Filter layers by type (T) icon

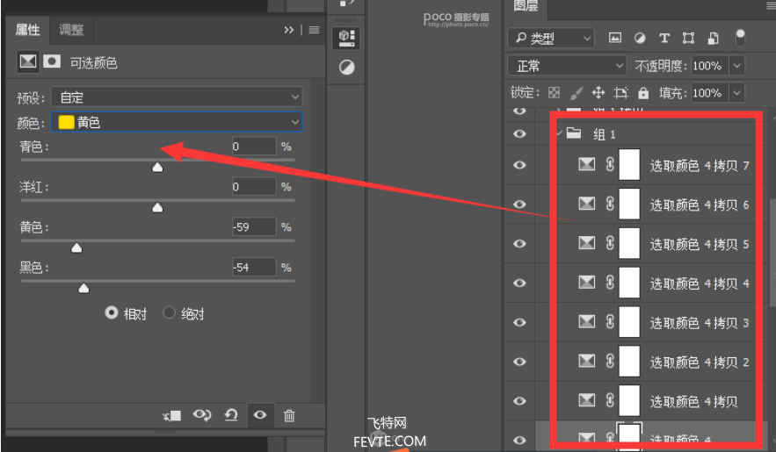pos(664,38)
